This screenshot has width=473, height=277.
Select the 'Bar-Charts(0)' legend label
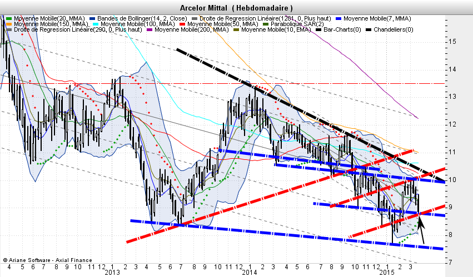pos(342,30)
